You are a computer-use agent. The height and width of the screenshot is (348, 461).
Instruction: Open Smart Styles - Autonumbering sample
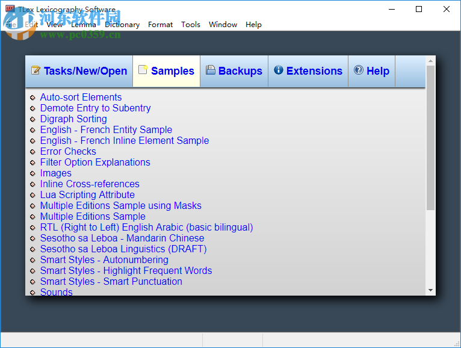click(104, 259)
